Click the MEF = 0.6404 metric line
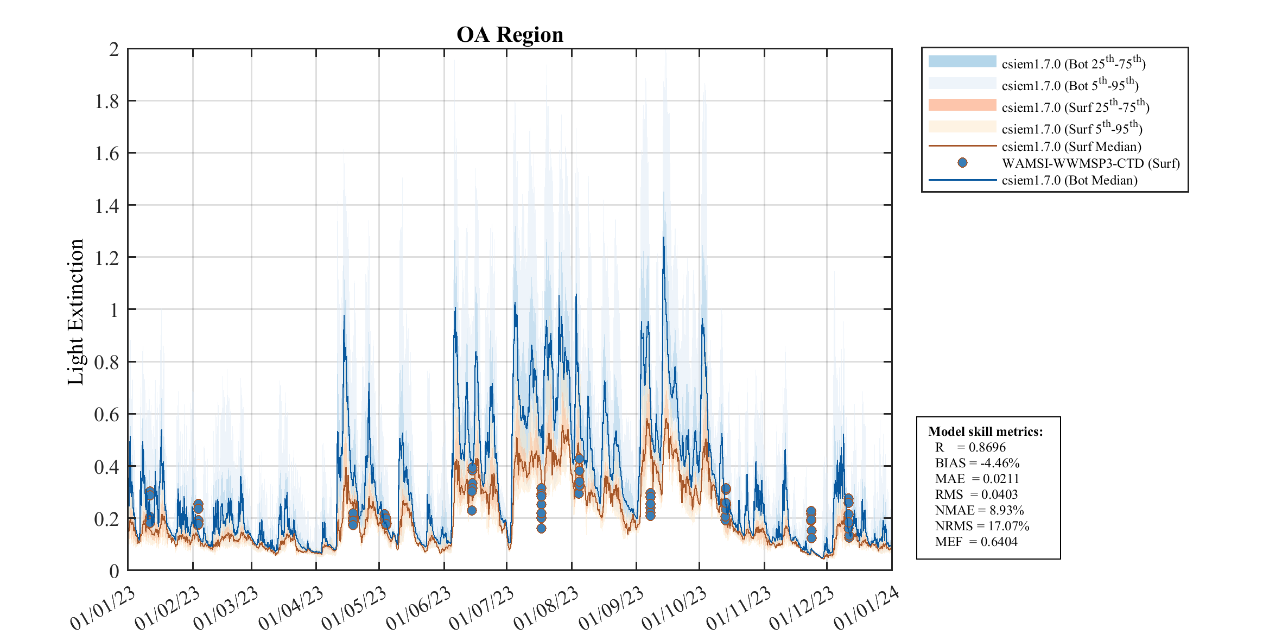The height and width of the screenshot is (641, 1282). [x=976, y=542]
